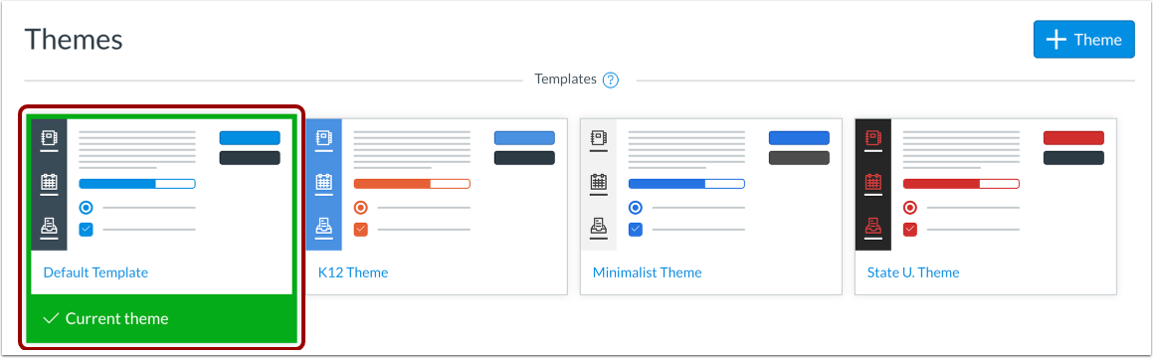Screen dimensions: 1153x358
Task: Click the blue button swatch in Default Template
Action: 250,138
